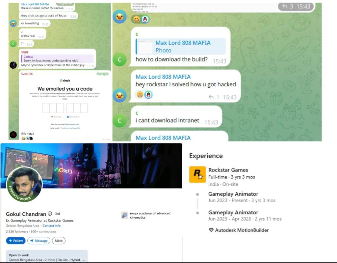Viewport: 337px width, 263px height.
Task: Click the Manager badge on Sven Tek's message
Action: pos(103,74)
